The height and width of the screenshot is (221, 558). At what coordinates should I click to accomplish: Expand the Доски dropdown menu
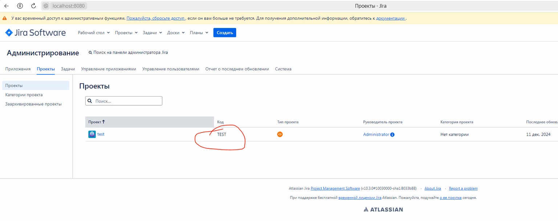(176, 33)
